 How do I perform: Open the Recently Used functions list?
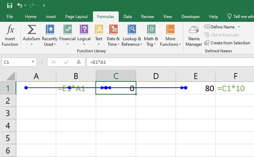click(x=50, y=35)
